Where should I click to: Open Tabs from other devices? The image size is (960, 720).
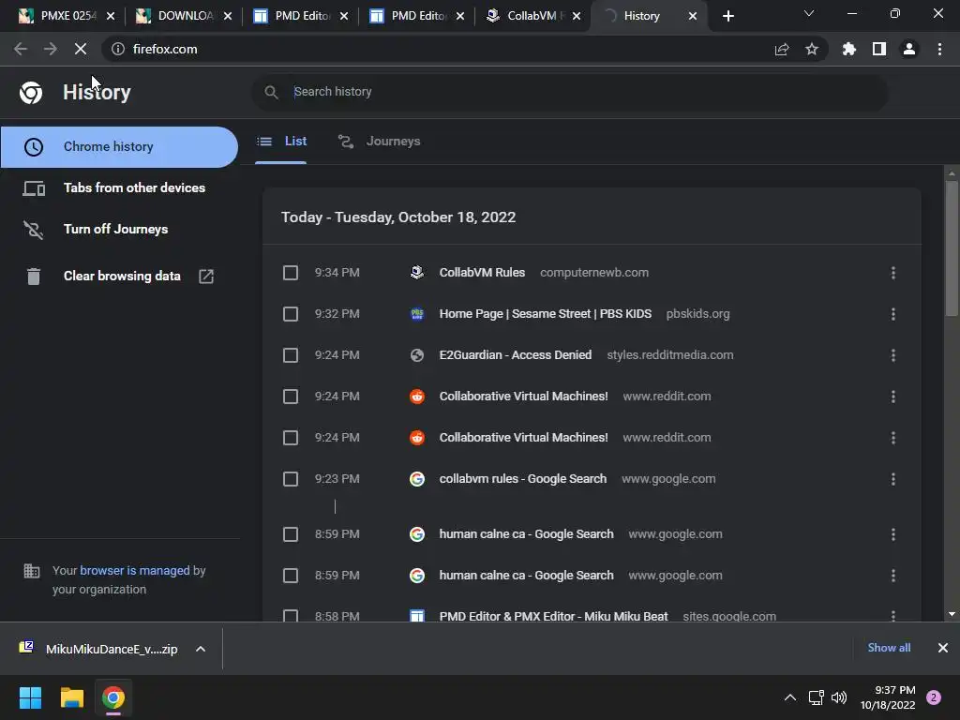119,187
